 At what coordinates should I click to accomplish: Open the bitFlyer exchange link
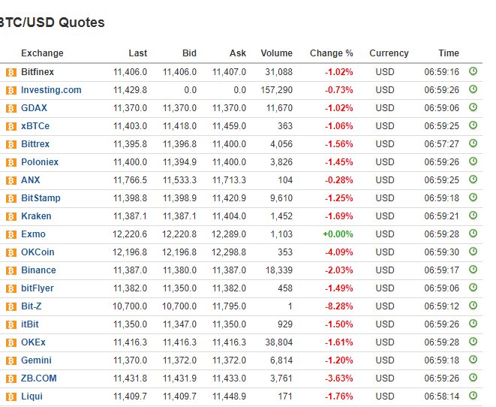click(x=38, y=288)
